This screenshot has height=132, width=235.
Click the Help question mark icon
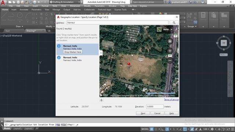point(202,2)
